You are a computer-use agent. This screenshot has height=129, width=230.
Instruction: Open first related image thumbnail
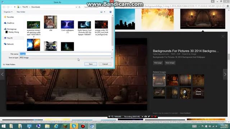[x=159, y=80]
